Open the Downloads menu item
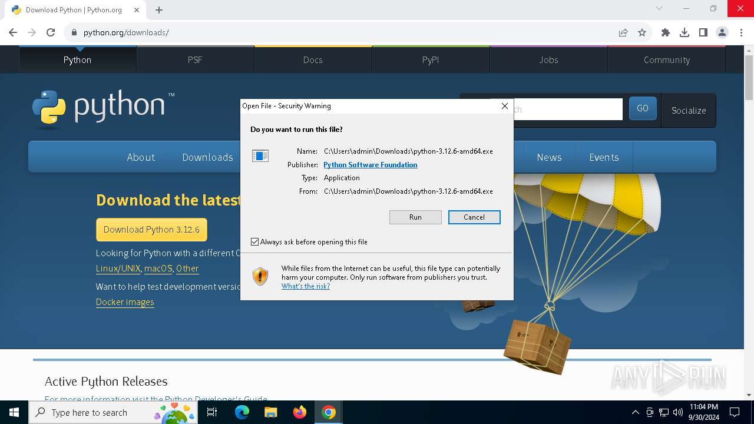754x424 pixels. [x=207, y=157]
